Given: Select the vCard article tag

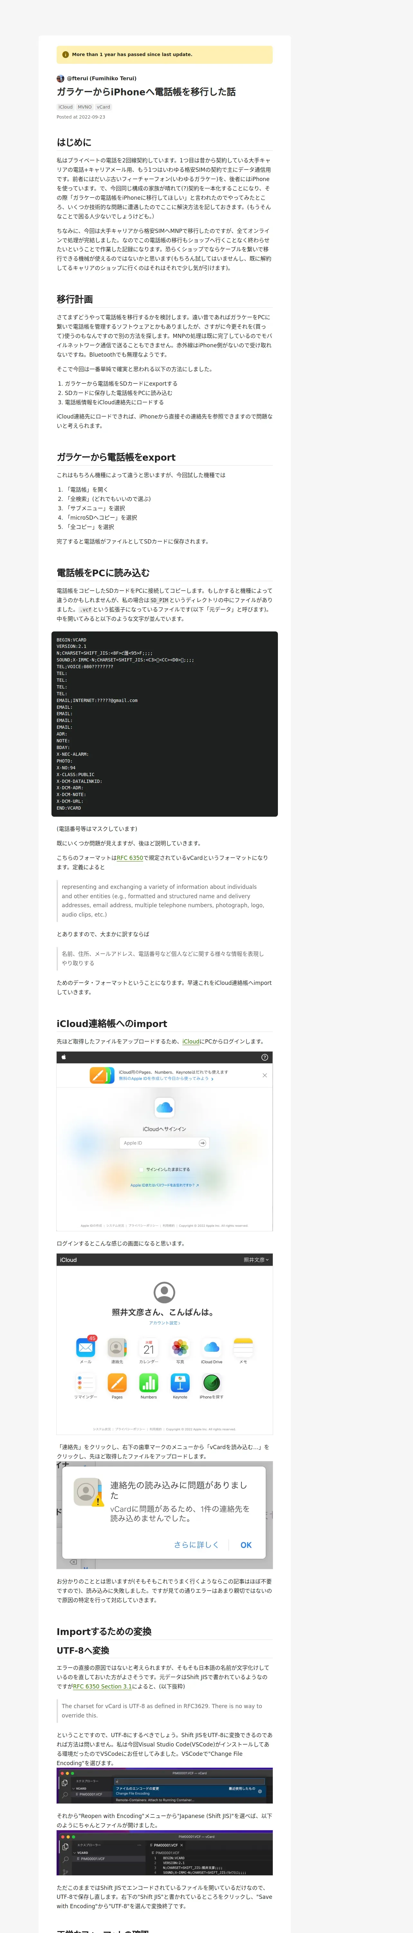Looking at the screenshot, I should (104, 107).
